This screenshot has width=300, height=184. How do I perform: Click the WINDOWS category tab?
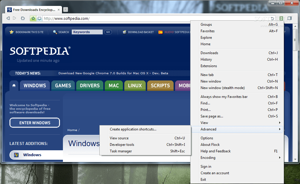(35, 85)
